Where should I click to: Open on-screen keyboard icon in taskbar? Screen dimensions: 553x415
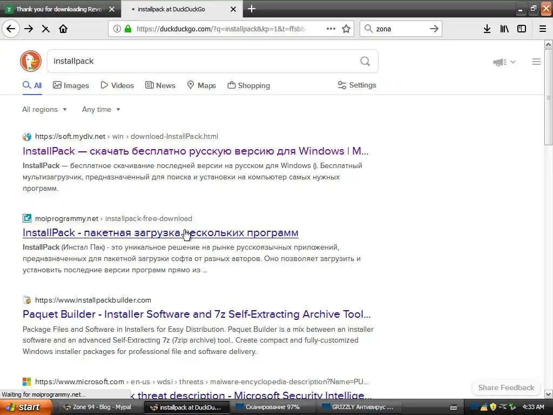pyautogui.click(x=454, y=407)
